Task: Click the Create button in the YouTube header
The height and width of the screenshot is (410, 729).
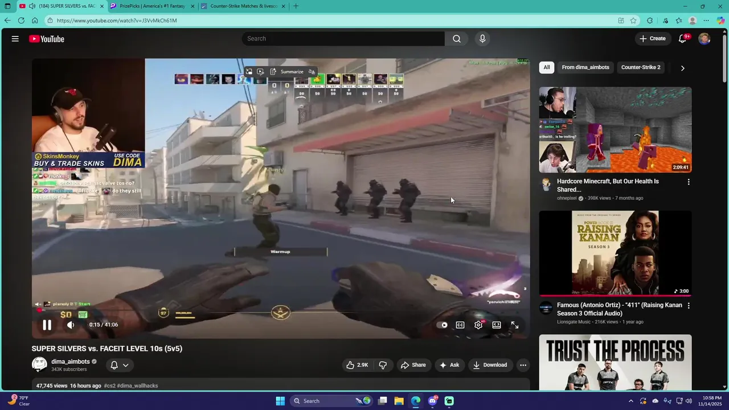Action: (x=653, y=39)
